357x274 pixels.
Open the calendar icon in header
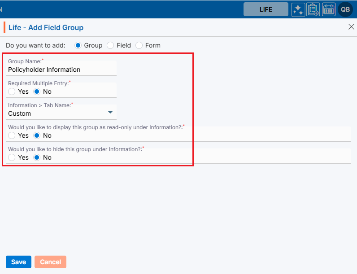tap(329, 9)
